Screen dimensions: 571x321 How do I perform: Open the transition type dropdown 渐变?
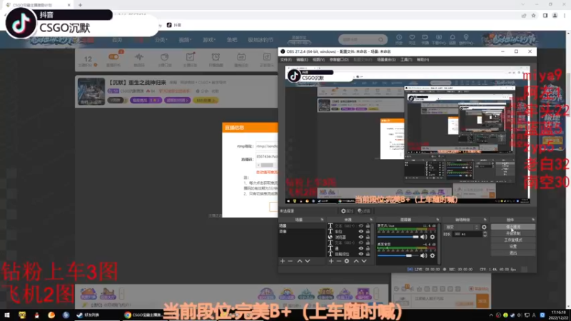[x=462, y=227]
